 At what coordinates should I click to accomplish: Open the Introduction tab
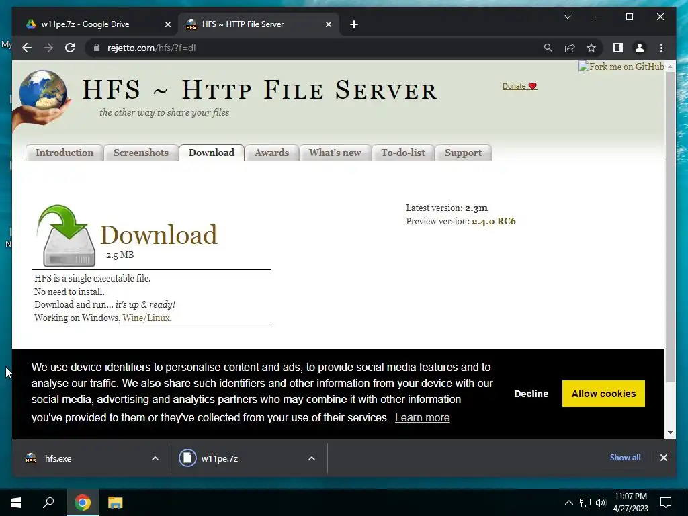pos(64,153)
